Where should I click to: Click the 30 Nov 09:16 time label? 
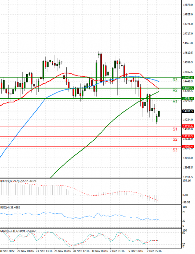point(100,251)
